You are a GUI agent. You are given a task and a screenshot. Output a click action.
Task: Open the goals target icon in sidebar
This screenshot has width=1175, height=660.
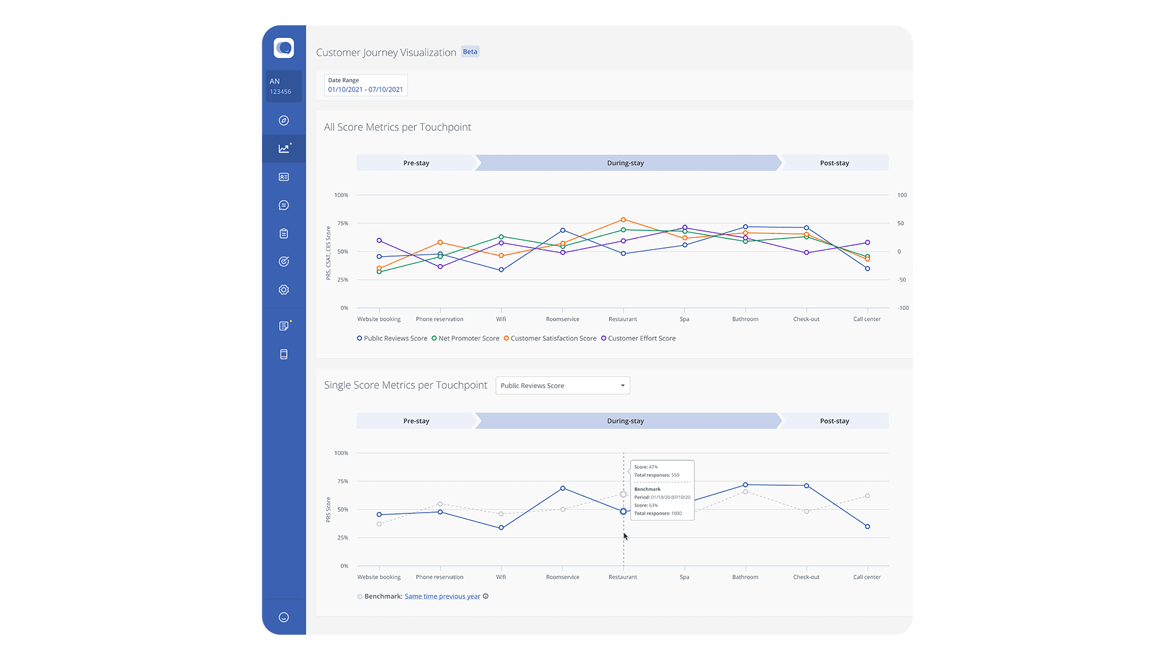click(x=283, y=261)
